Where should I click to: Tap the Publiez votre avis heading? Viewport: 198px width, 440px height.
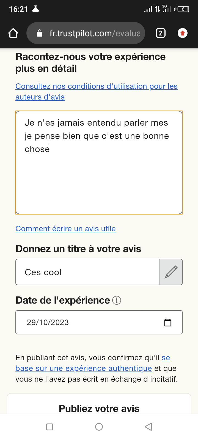click(99, 408)
